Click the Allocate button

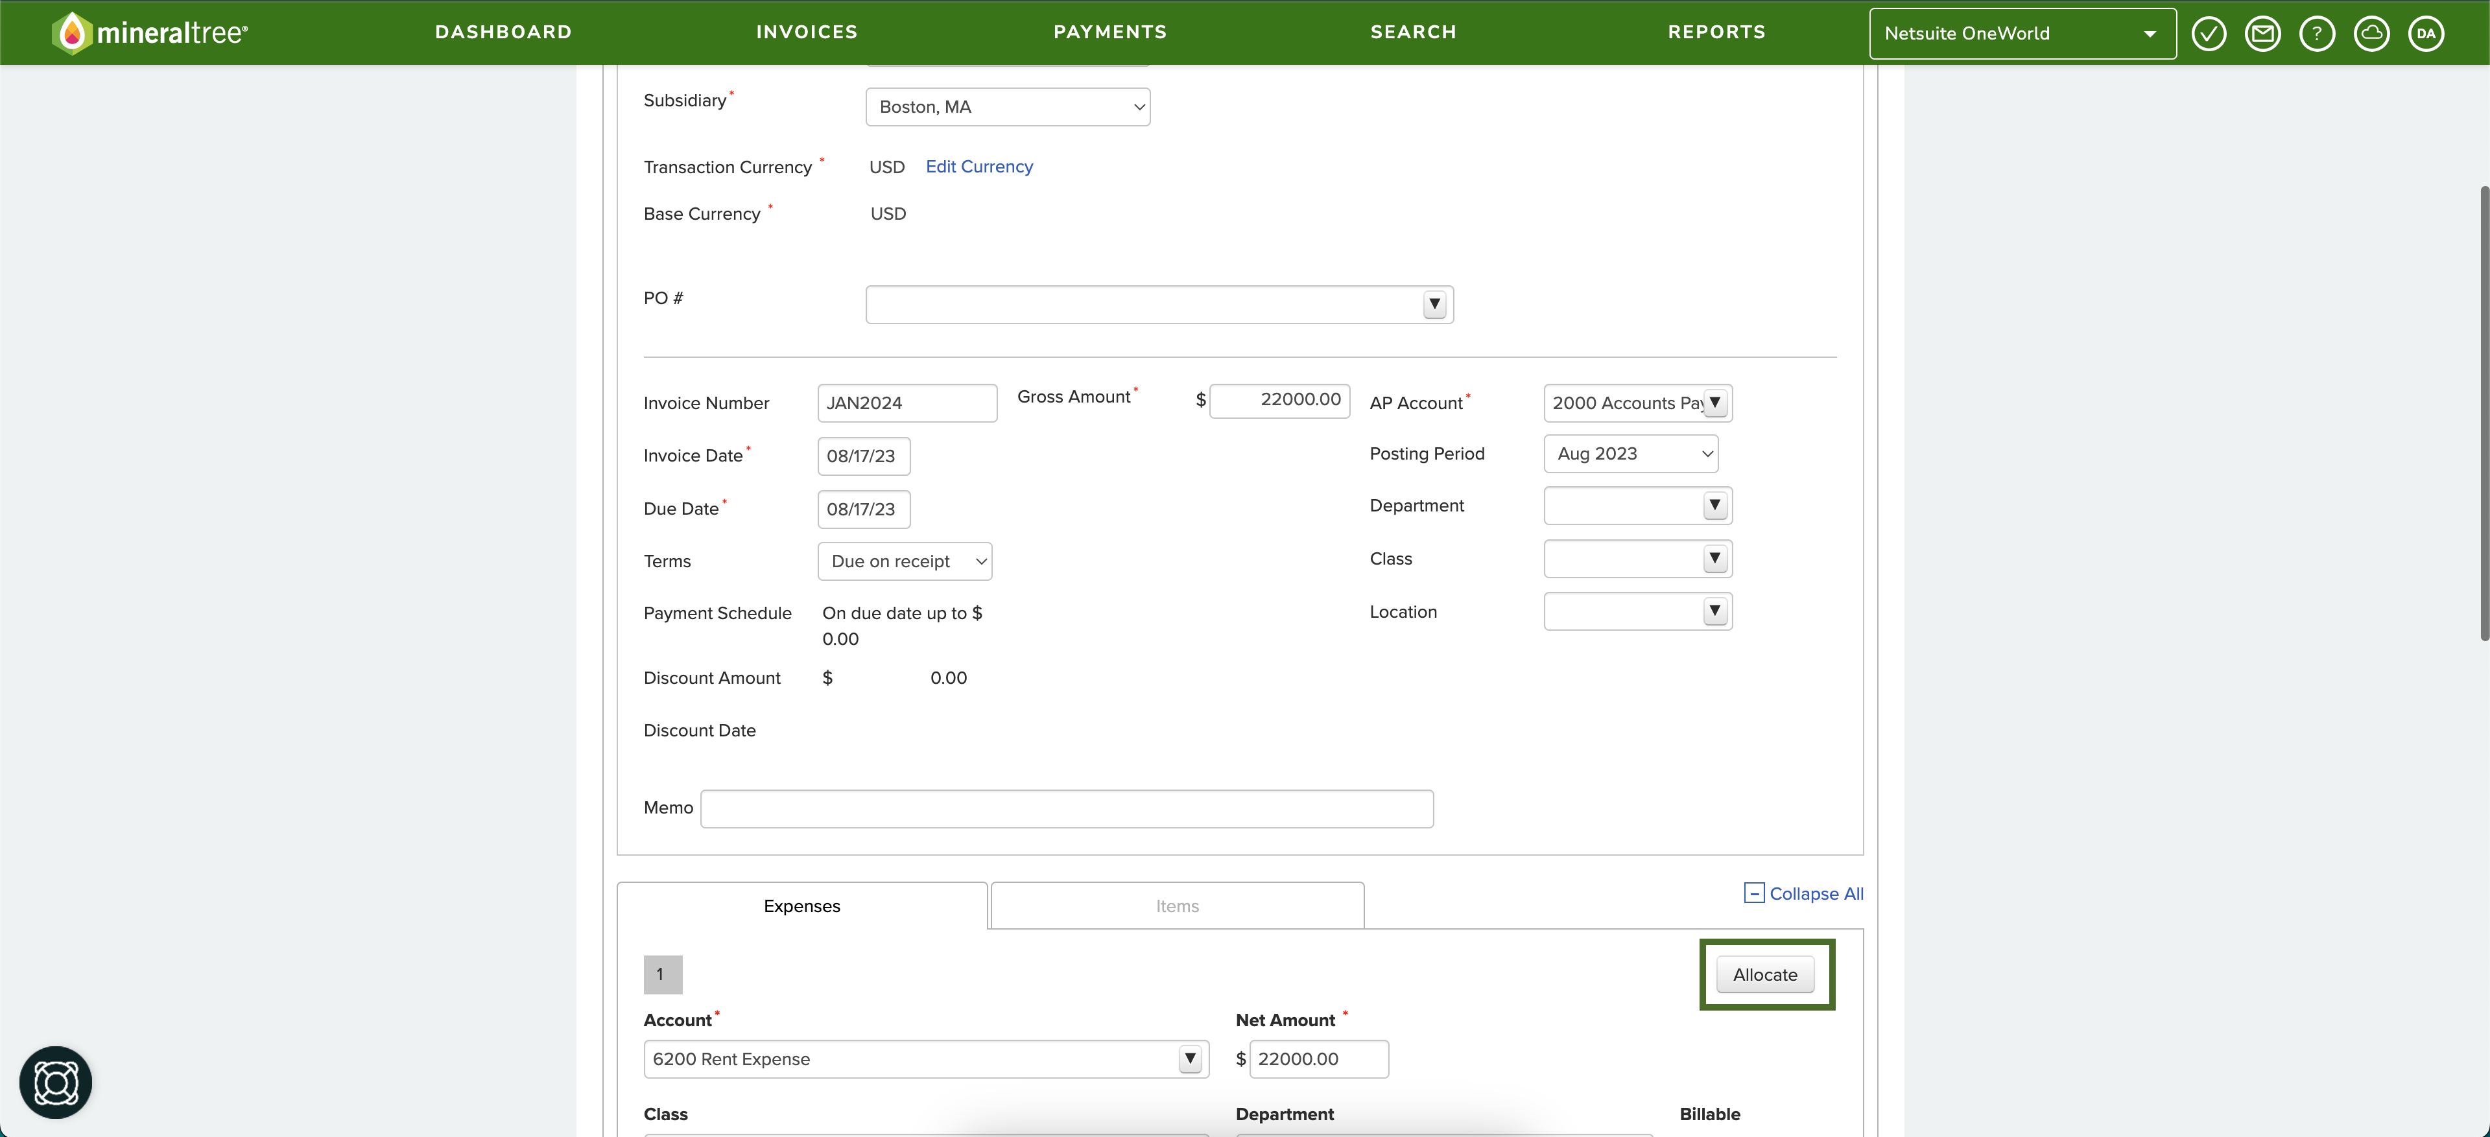pos(1765,974)
